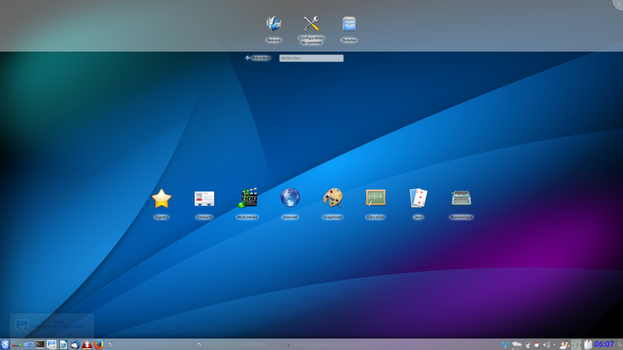Open the volume speaker control
This screenshot has width=623, height=350.
547,345
